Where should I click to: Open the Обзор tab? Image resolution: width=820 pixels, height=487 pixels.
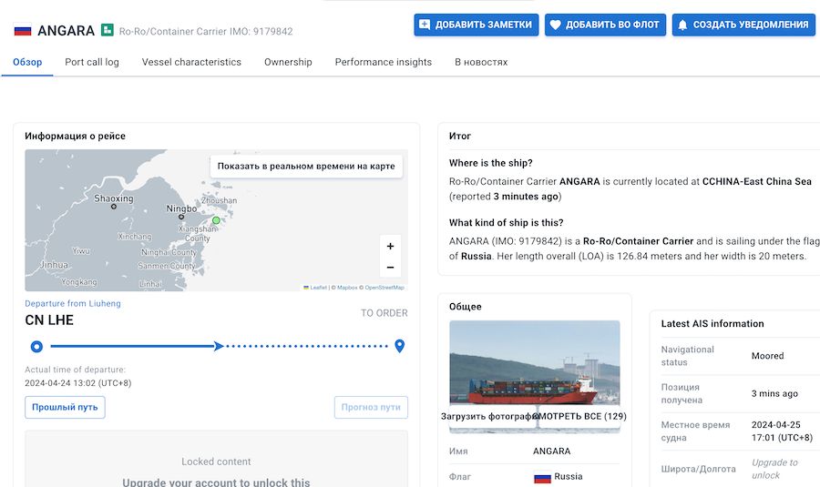[27, 62]
